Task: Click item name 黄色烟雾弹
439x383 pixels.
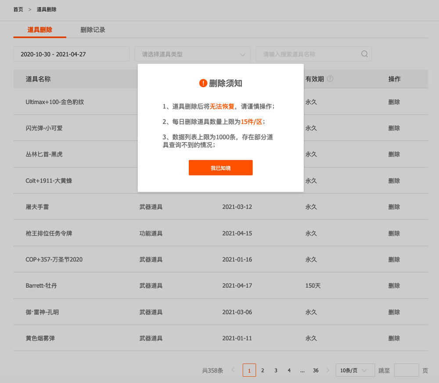Action: (40, 338)
